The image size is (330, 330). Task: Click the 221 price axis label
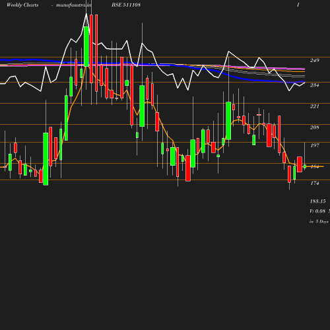click(314, 106)
